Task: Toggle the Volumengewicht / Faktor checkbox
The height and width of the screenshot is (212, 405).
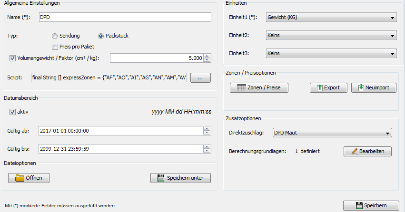Action: tap(12, 58)
